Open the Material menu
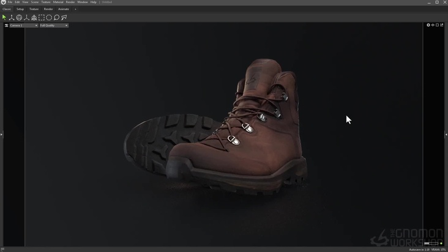The width and height of the screenshot is (448, 252). (x=58, y=2)
